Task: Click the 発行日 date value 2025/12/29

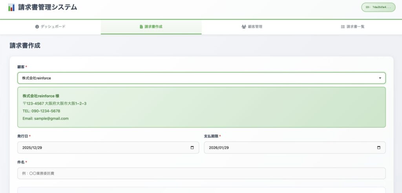Action: pyautogui.click(x=33, y=147)
